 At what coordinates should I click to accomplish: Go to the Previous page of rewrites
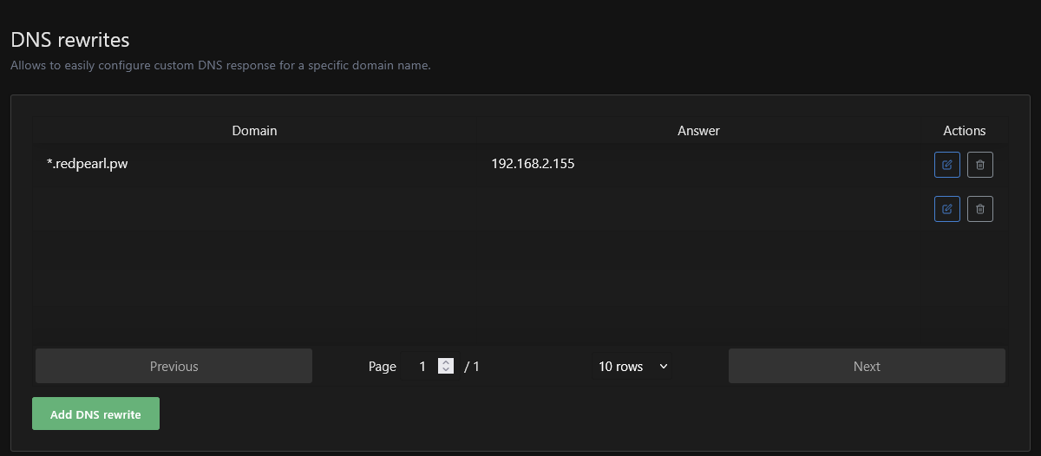coord(173,367)
